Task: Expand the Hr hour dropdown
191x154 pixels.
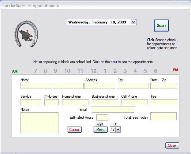Action: (118, 130)
